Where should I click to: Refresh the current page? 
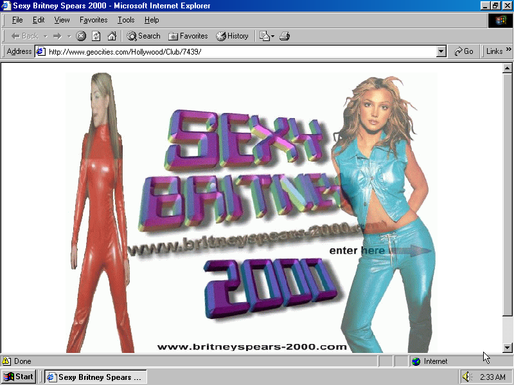[x=96, y=36]
